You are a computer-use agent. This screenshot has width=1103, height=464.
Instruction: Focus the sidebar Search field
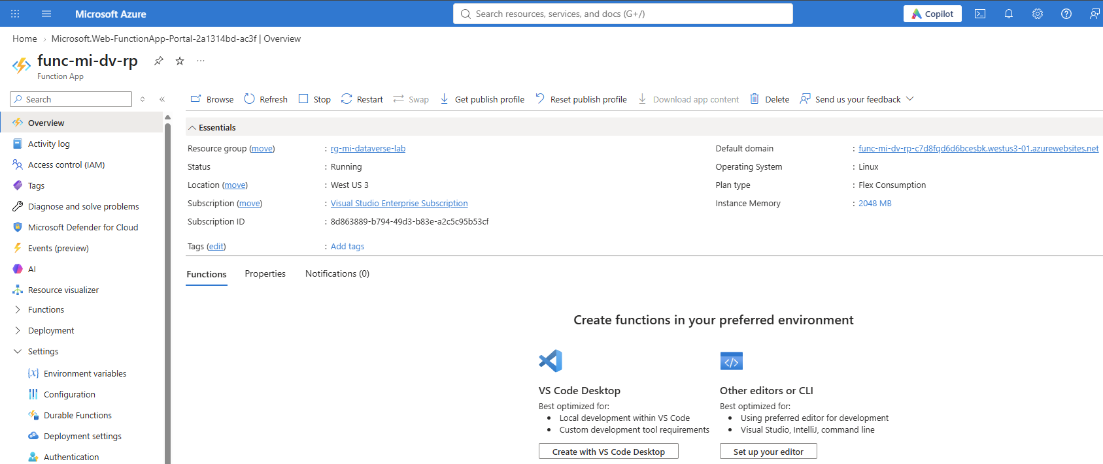71,99
